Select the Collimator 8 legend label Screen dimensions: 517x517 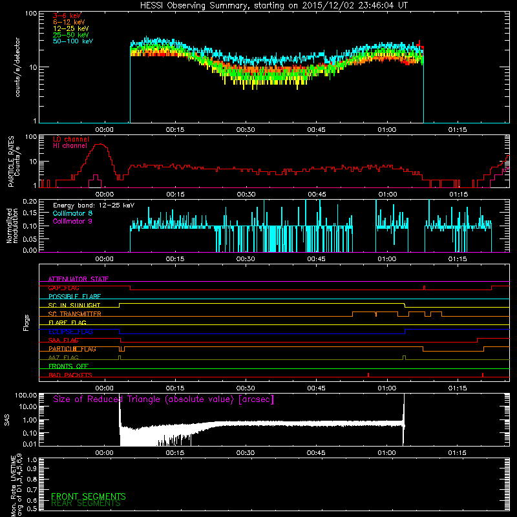pyautogui.click(x=72, y=213)
